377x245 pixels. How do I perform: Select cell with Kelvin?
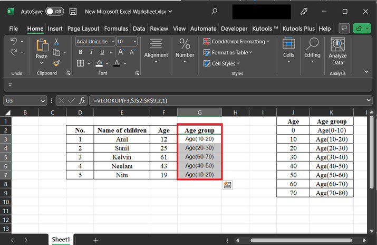(122, 157)
